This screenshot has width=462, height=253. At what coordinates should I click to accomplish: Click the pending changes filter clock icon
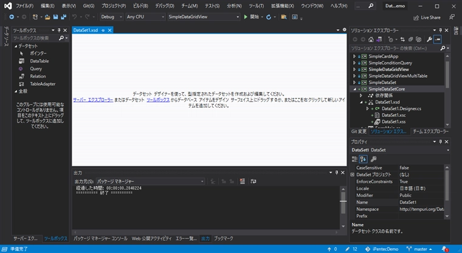[x=391, y=39]
